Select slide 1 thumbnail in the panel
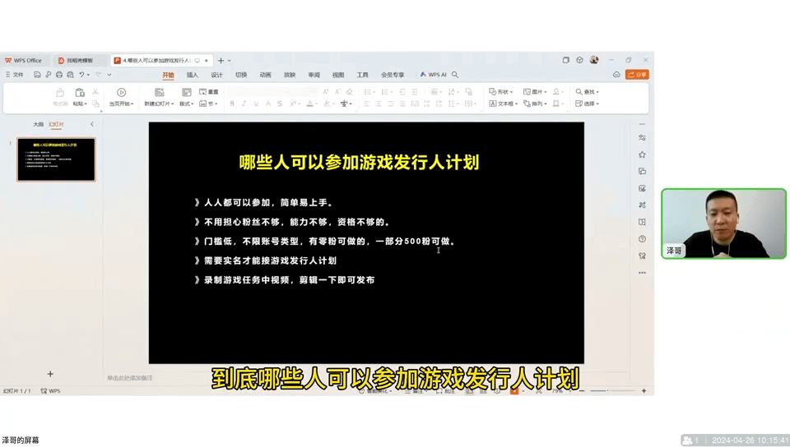The width and height of the screenshot is (790, 447). 56,159
